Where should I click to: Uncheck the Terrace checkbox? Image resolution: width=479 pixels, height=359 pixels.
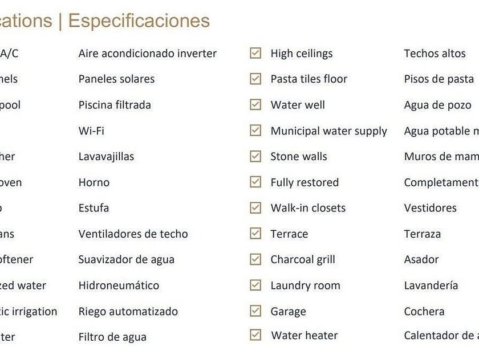tap(255, 234)
